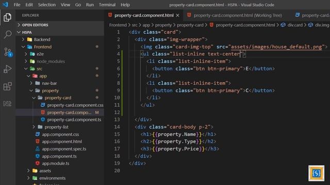Image resolution: width=330 pixels, height=185 pixels.
Task: Collapse the property folder chevron
Action: 31,90
